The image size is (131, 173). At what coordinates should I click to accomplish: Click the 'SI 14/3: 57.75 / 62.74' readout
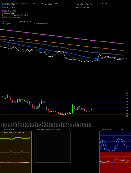(20, 15)
